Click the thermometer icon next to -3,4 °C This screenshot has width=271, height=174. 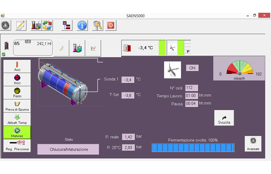coord(127,48)
